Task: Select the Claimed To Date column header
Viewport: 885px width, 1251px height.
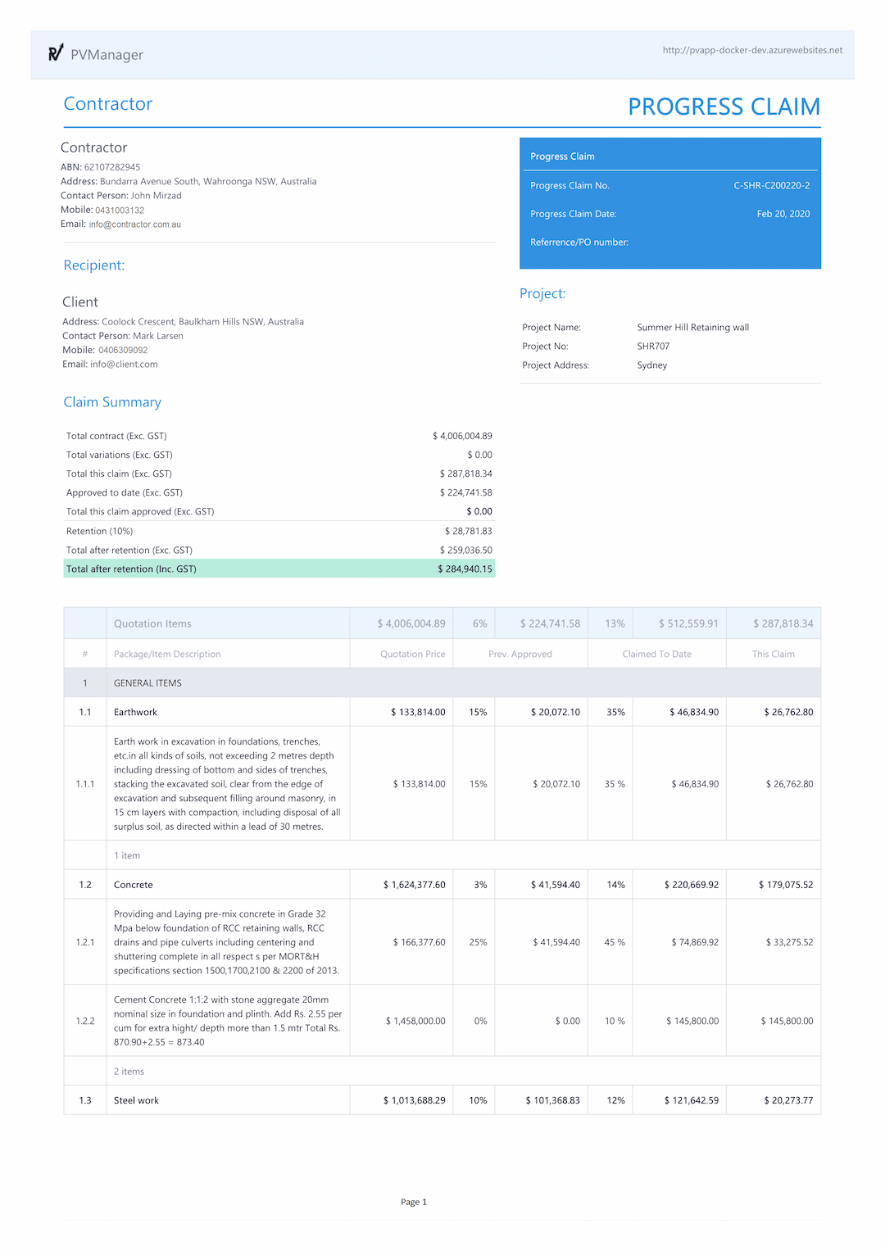Action: pyautogui.click(x=657, y=654)
